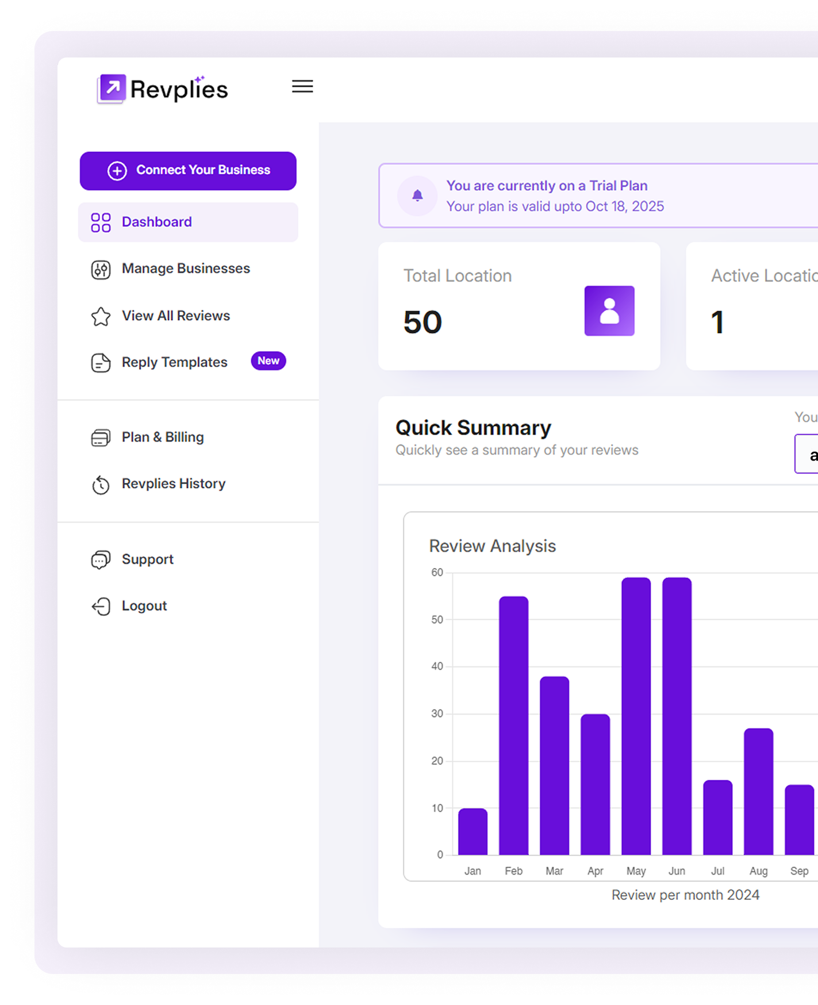Click the Support chat bubble icon

coord(101,560)
